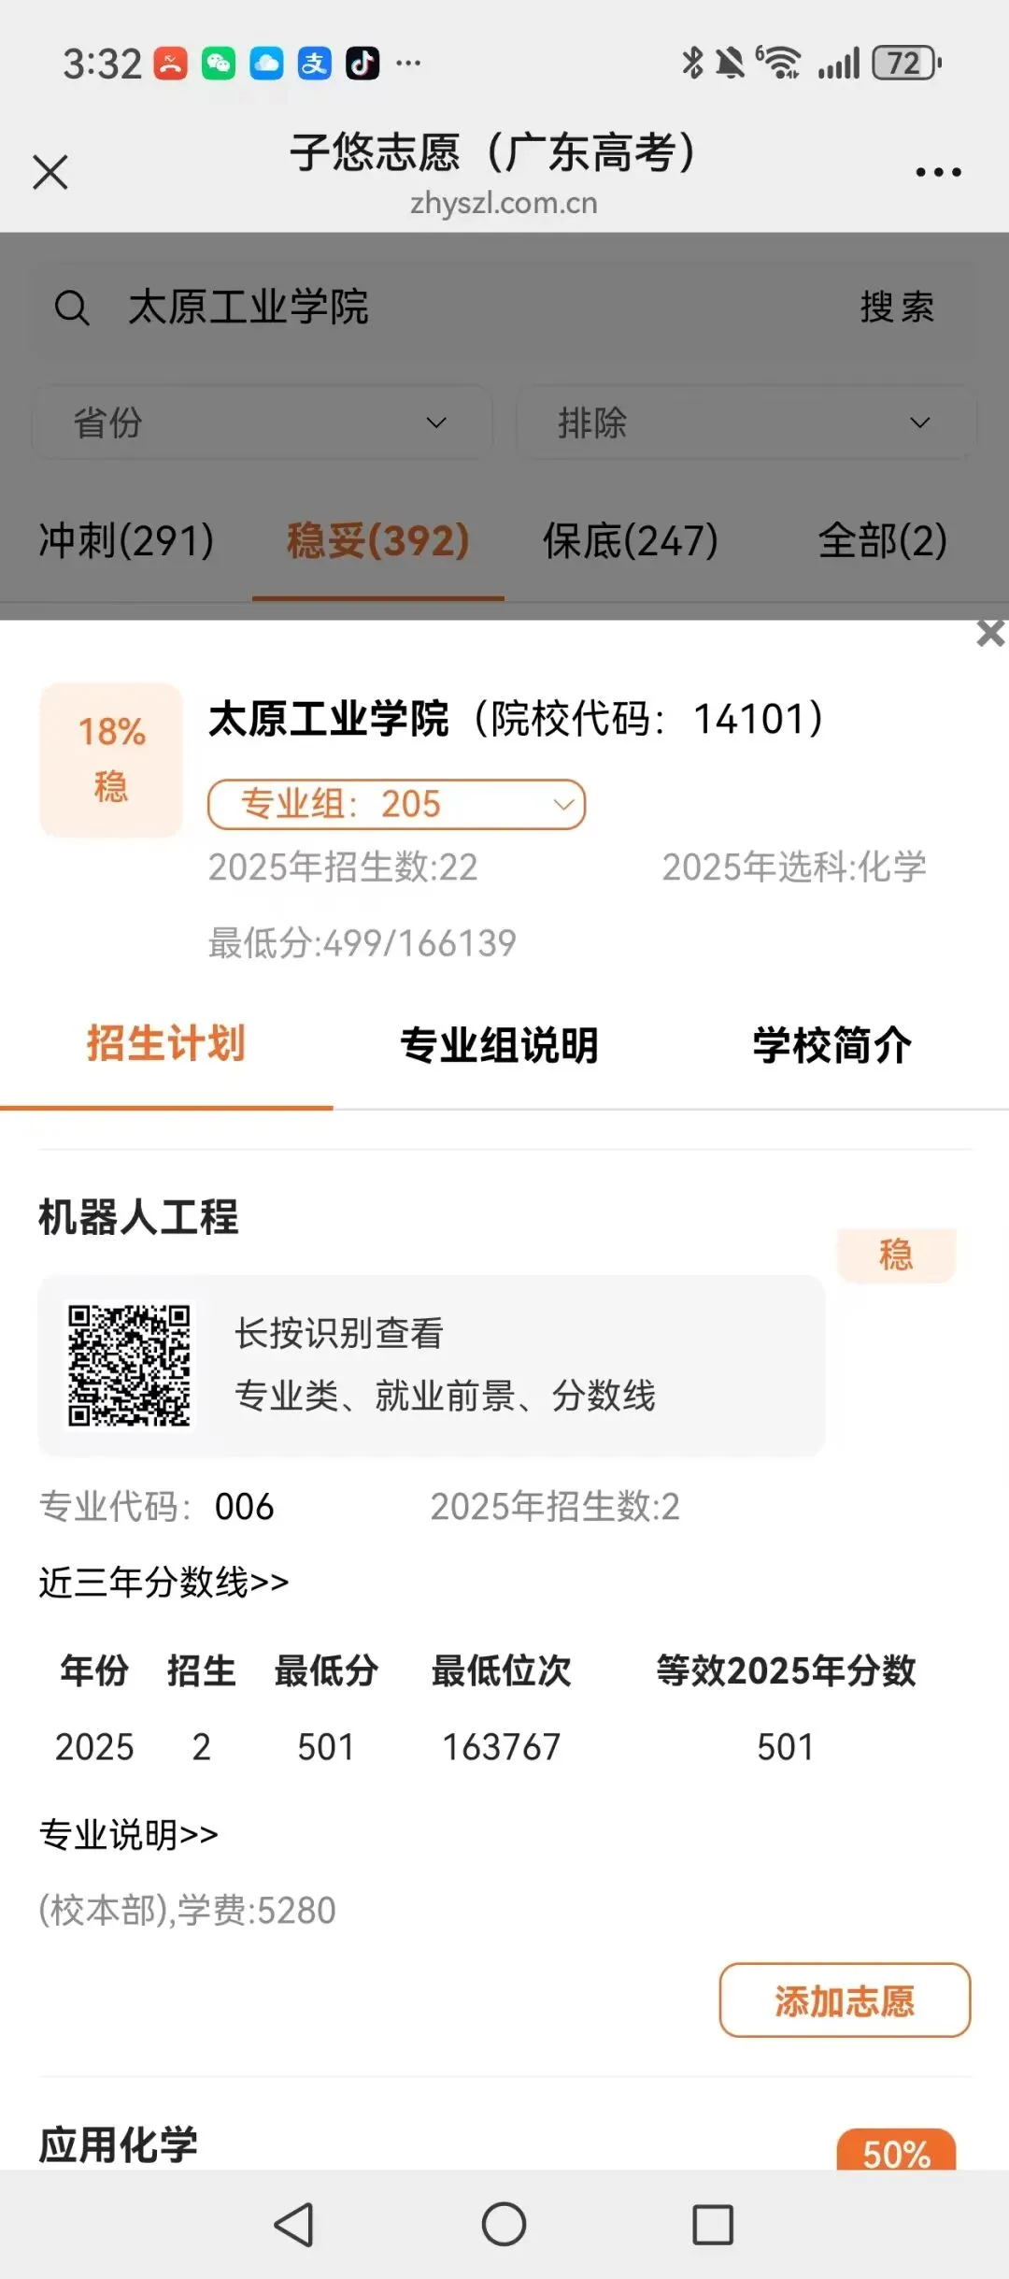This screenshot has width=1009, height=2279.
Task: Switch to the 保底(247) tab
Action: click(x=631, y=540)
